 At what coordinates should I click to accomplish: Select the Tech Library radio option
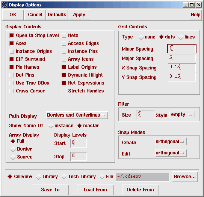tap(64, 177)
